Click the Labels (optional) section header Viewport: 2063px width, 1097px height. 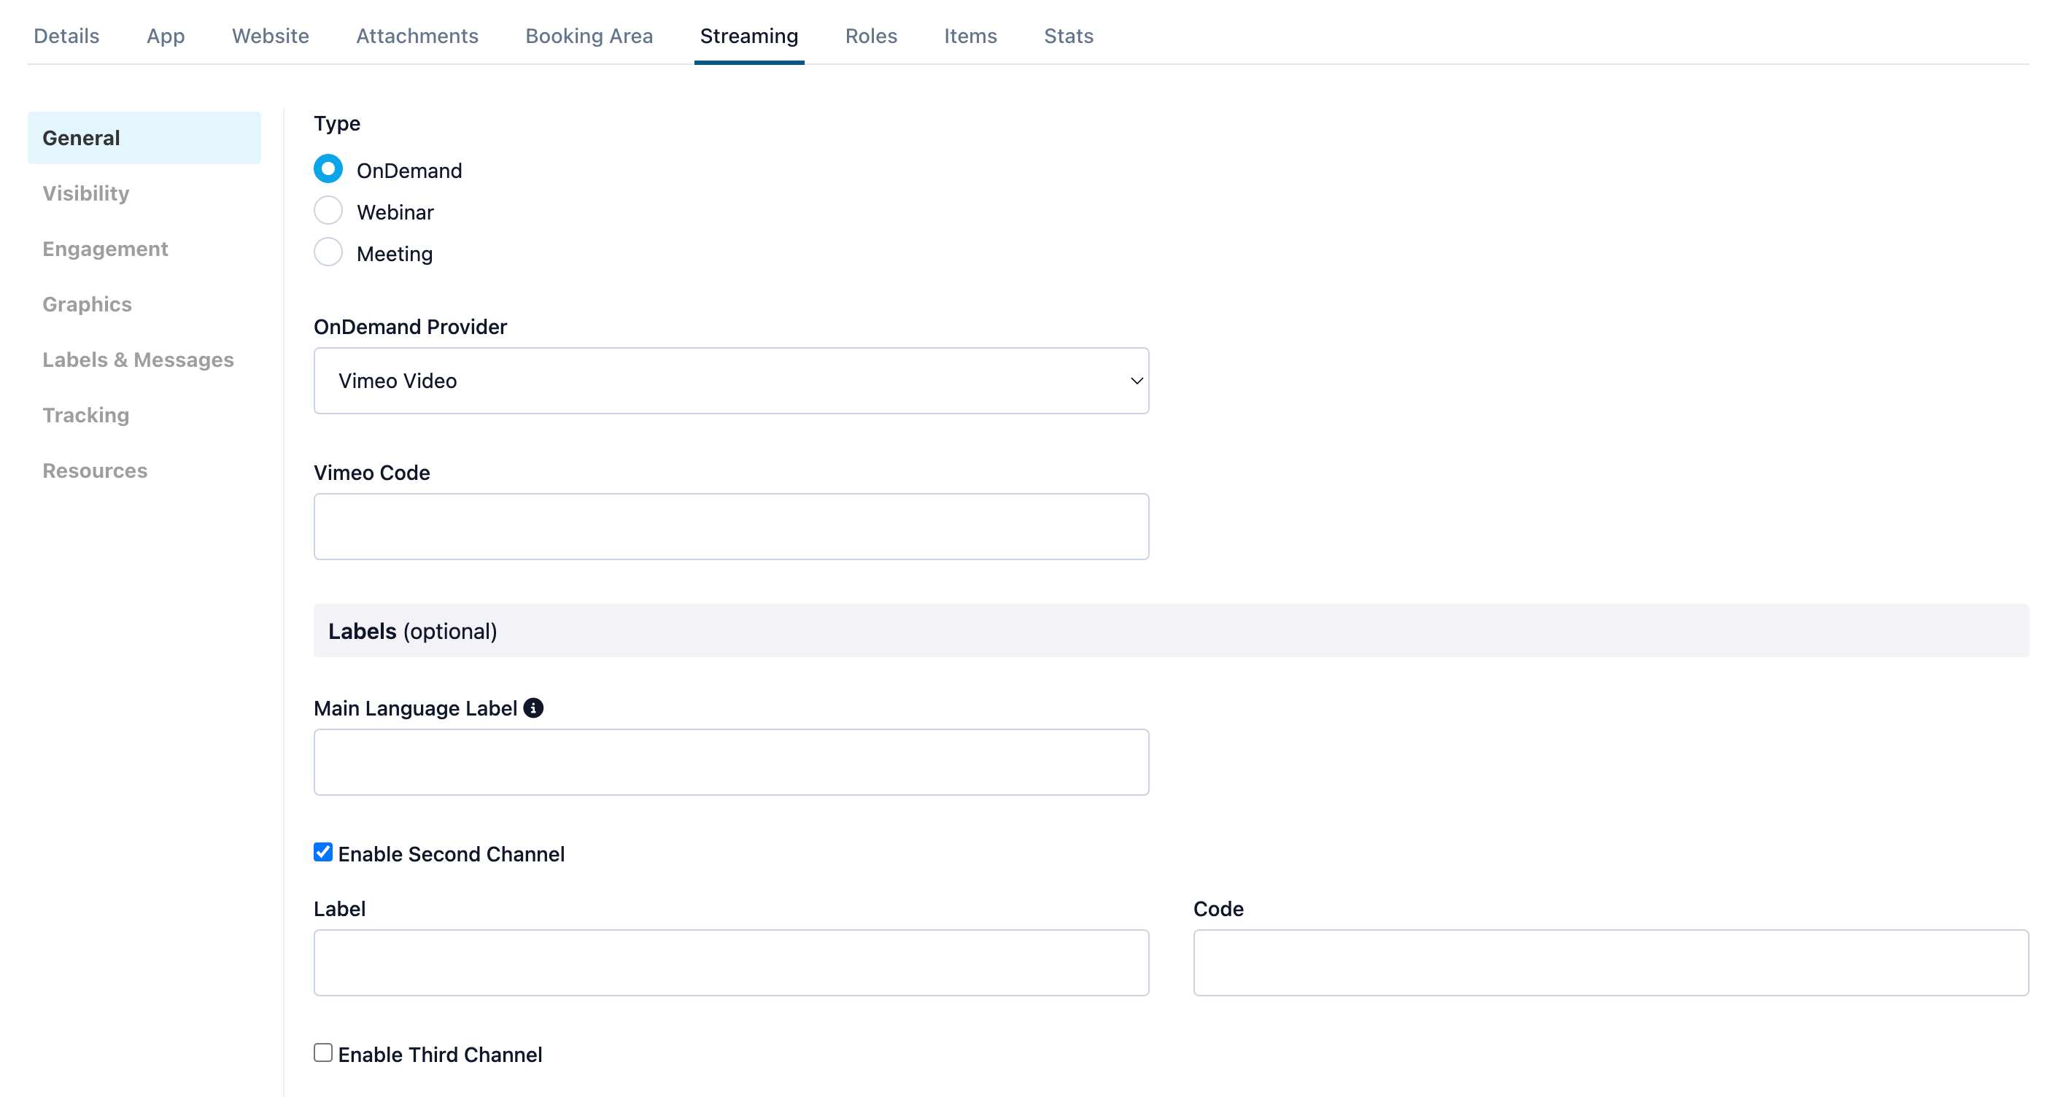(x=1171, y=631)
